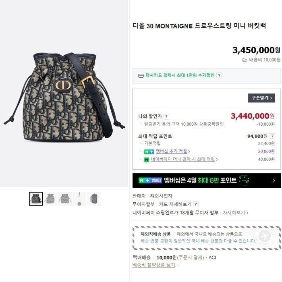Click the green Naver Pay icon
Screen dimensions: 282x282
coord(147,160)
